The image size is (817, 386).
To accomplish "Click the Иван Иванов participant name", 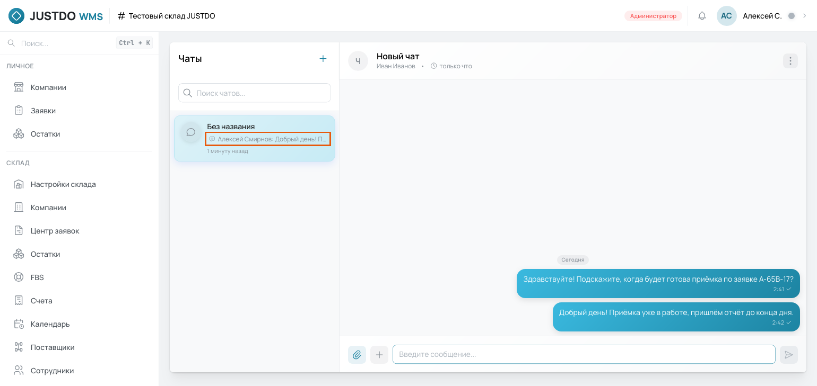I will click(396, 66).
